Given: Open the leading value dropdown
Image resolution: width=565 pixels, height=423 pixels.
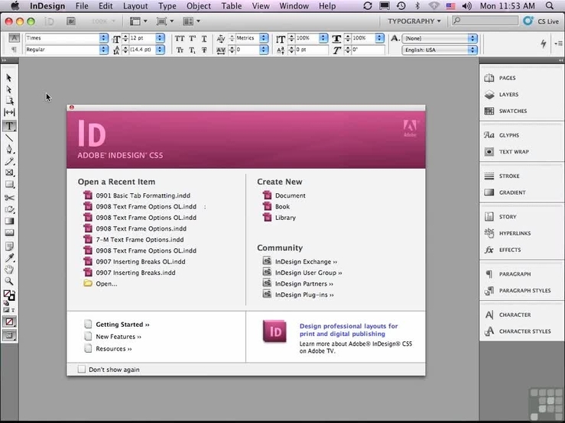Looking at the screenshot, I should (161, 50).
